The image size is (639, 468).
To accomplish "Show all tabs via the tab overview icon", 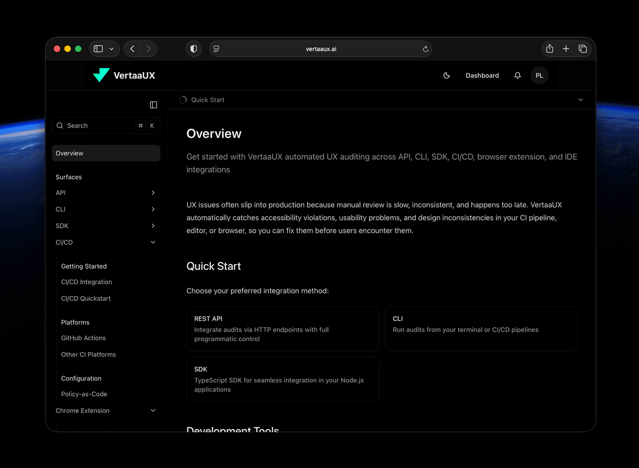I will pos(583,48).
